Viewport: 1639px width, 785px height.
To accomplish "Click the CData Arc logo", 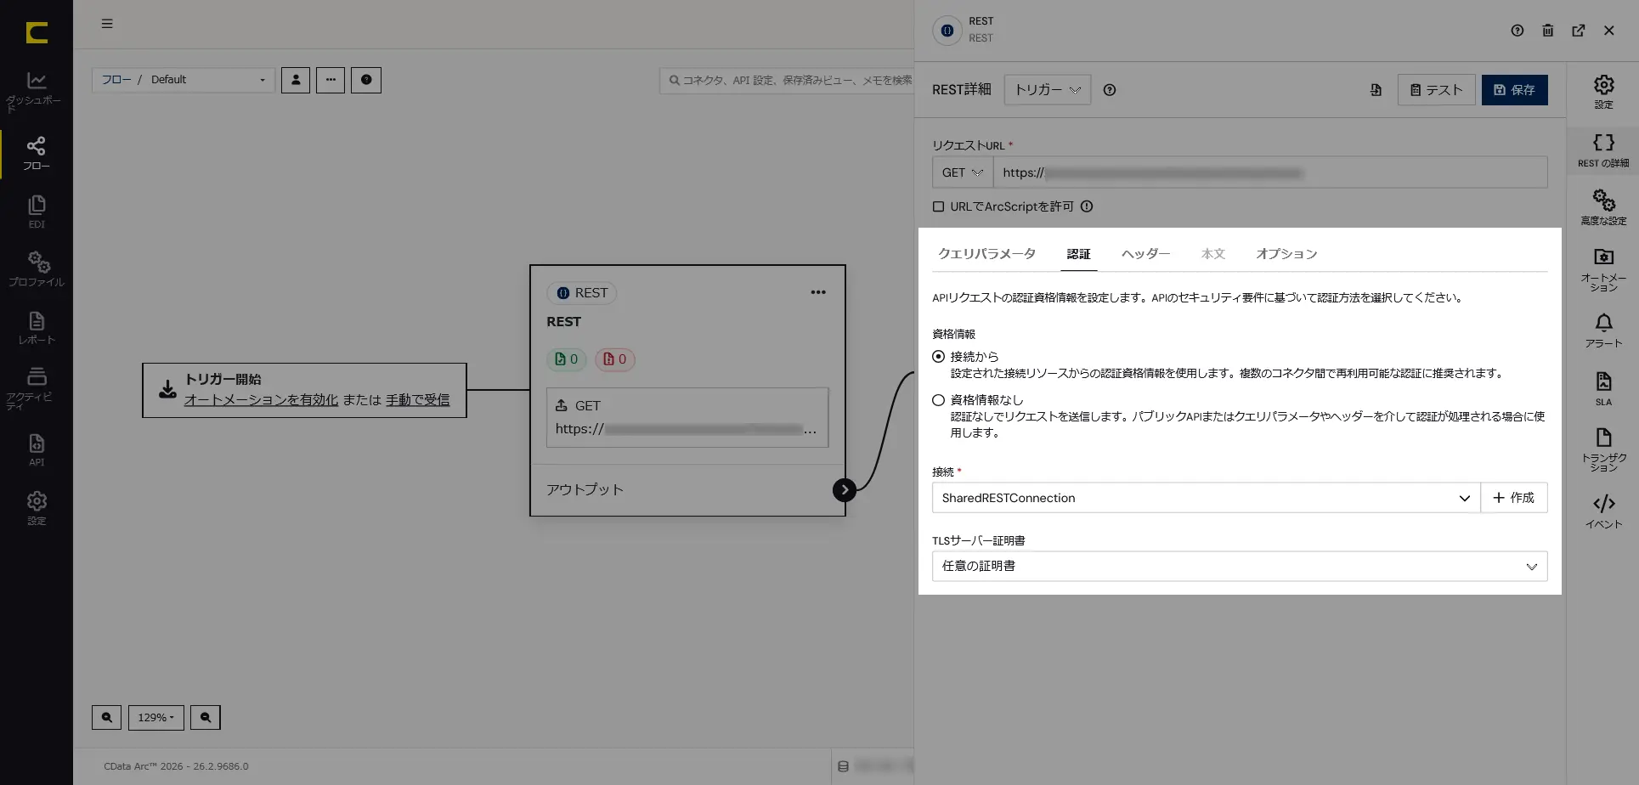I will tap(37, 32).
